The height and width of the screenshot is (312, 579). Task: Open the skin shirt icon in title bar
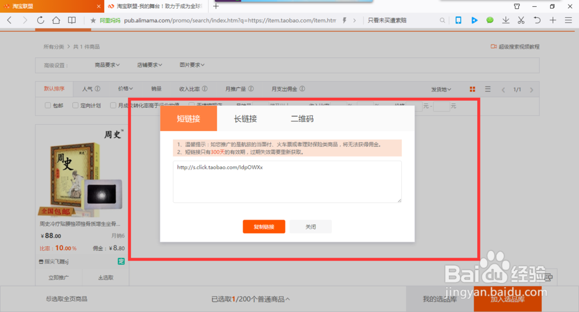point(517,6)
